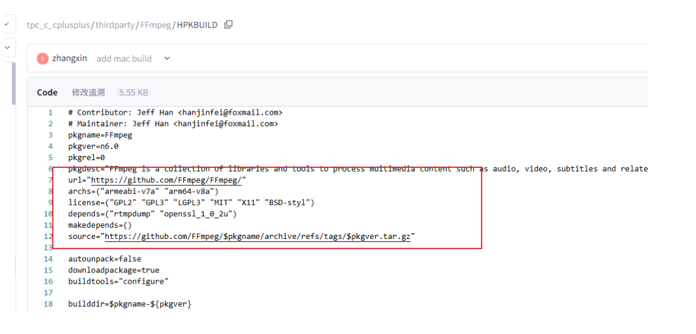This screenshot has height=334, width=696.
Task: Click the pkgname=FFmpeg line
Action: (100, 135)
